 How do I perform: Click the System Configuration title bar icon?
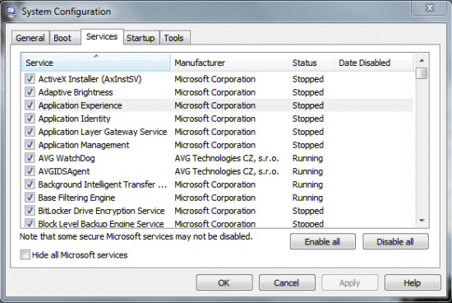(x=11, y=12)
